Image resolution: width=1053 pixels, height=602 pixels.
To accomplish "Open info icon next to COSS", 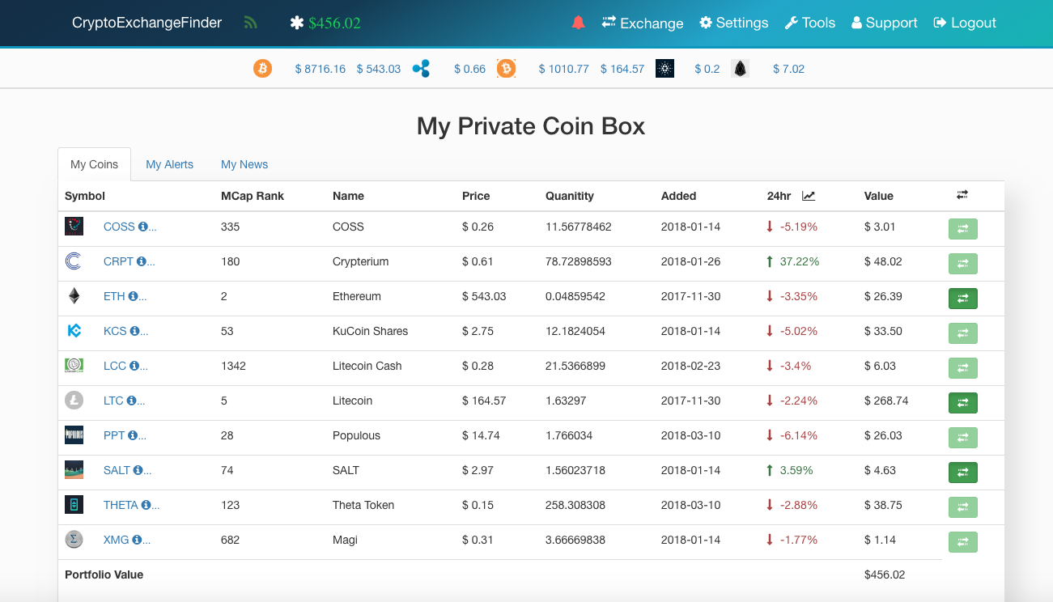I will [x=142, y=227].
